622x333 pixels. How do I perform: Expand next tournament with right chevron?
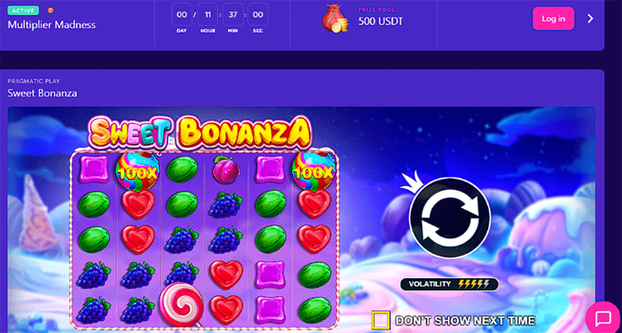coord(591,18)
